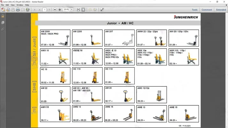The width and height of the screenshot is (228, 128).
Task: Open the AMX 10 card
Action: 55,57
